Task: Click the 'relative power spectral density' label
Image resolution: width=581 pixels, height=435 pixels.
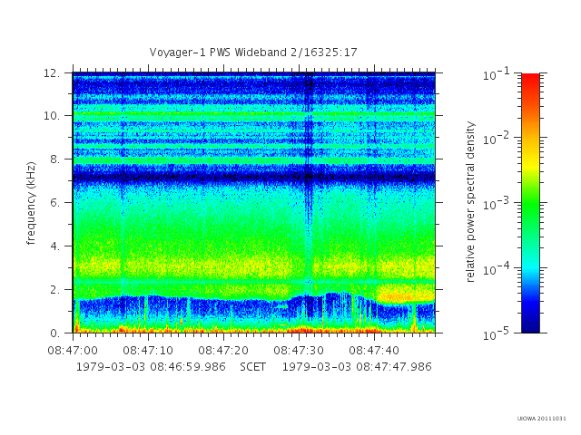Action: point(470,202)
